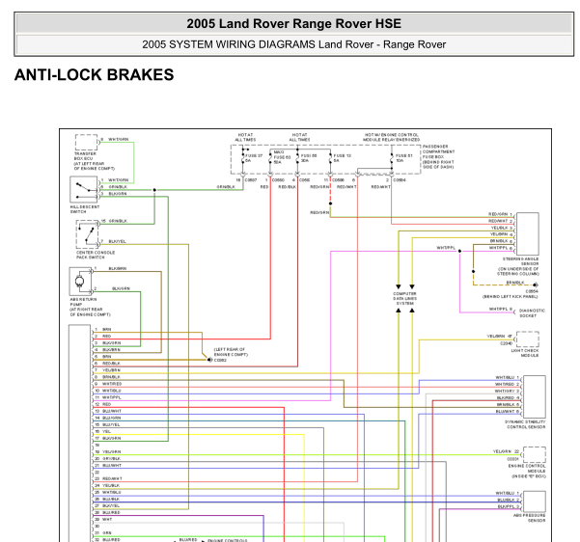
Task: Click the pin 16 'YEL' label on ABS connector
Action: point(106,431)
